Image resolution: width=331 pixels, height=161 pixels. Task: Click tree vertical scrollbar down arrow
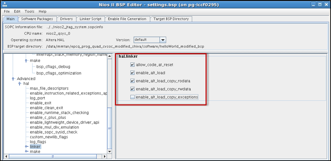pos(110,152)
